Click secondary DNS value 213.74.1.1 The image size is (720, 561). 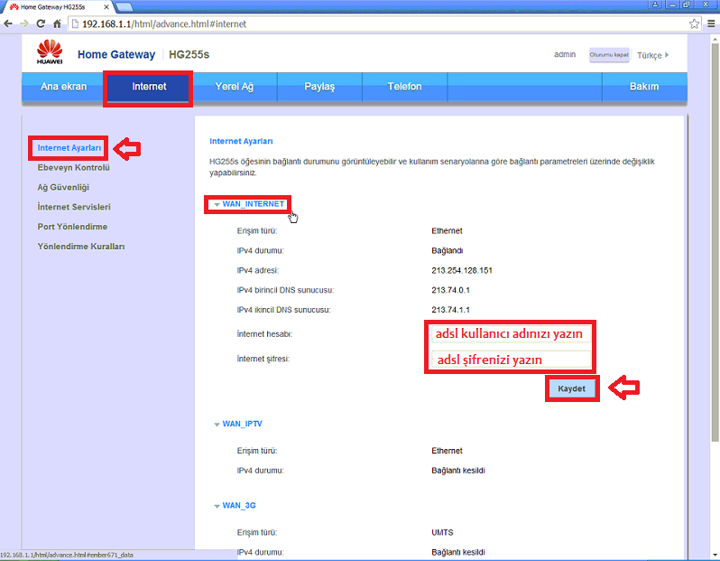tap(450, 310)
